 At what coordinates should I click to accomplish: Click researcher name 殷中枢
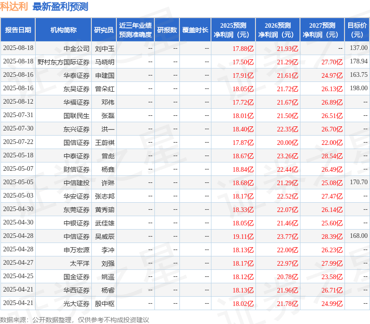click(105, 304)
